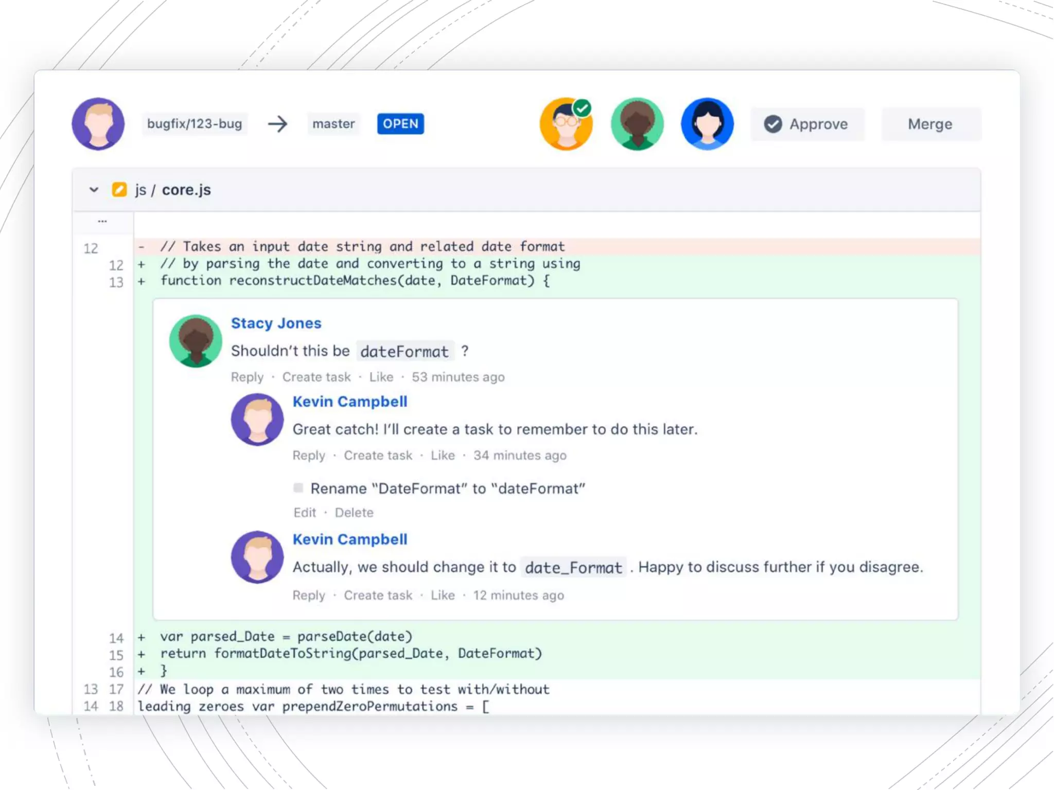The height and width of the screenshot is (790, 1054).
Task: Collapse the js/core.js file diff
Action: (x=94, y=190)
